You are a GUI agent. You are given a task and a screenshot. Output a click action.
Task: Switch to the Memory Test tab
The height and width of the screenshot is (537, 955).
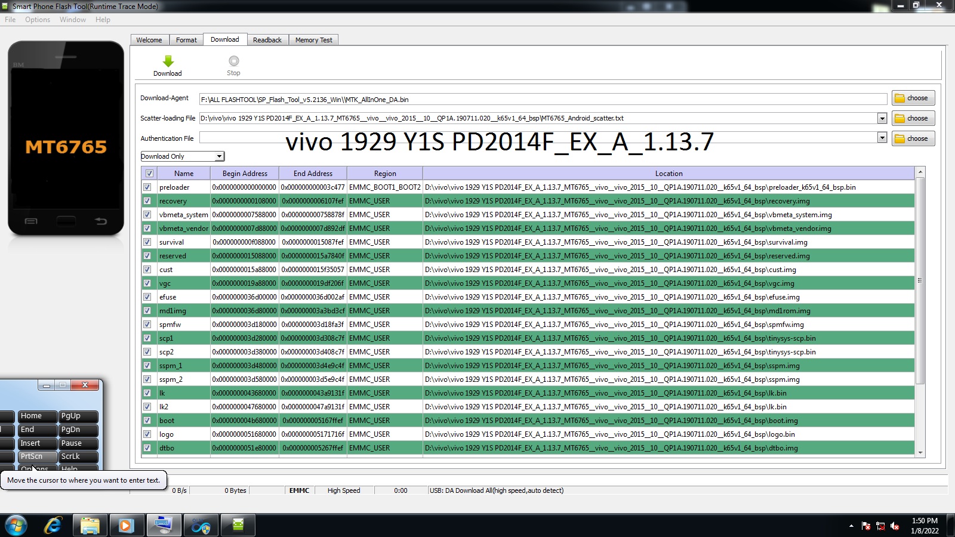314,40
